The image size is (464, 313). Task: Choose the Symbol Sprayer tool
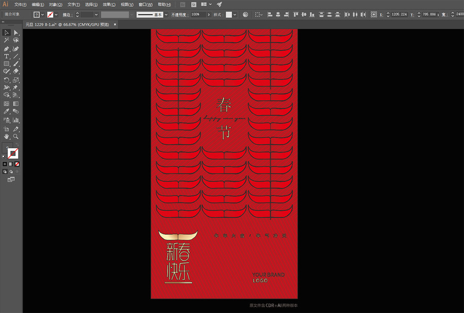point(6,120)
